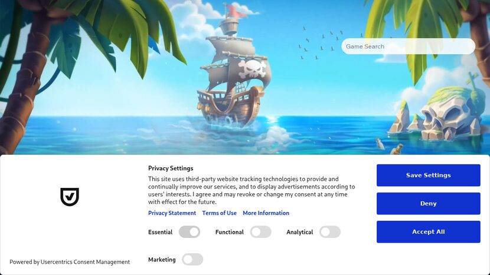This screenshot has height=275, width=490.
Task: Turn on the Analytical toggle
Action: pyautogui.click(x=330, y=232)
